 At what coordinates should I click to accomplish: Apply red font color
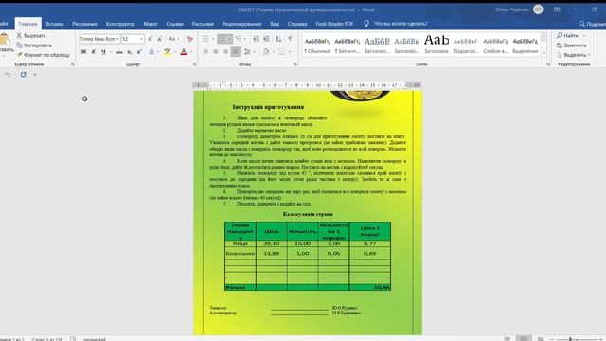[x=184, y=52]
